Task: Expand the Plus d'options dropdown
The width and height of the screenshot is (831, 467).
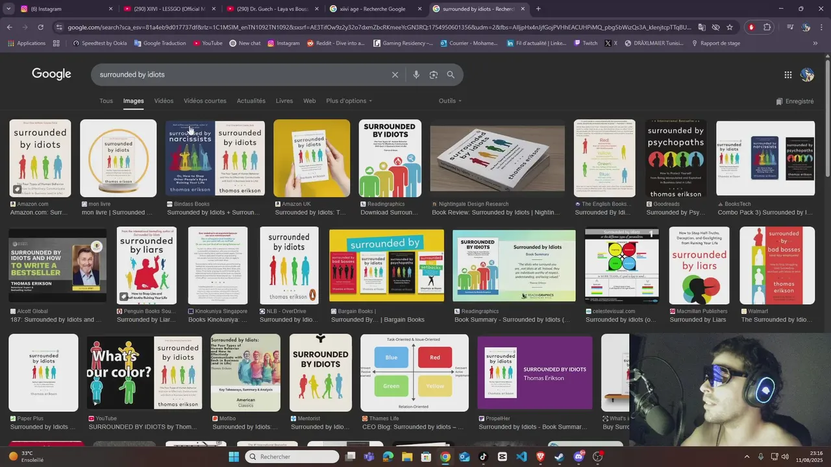Action: click(x=349, y=101)
